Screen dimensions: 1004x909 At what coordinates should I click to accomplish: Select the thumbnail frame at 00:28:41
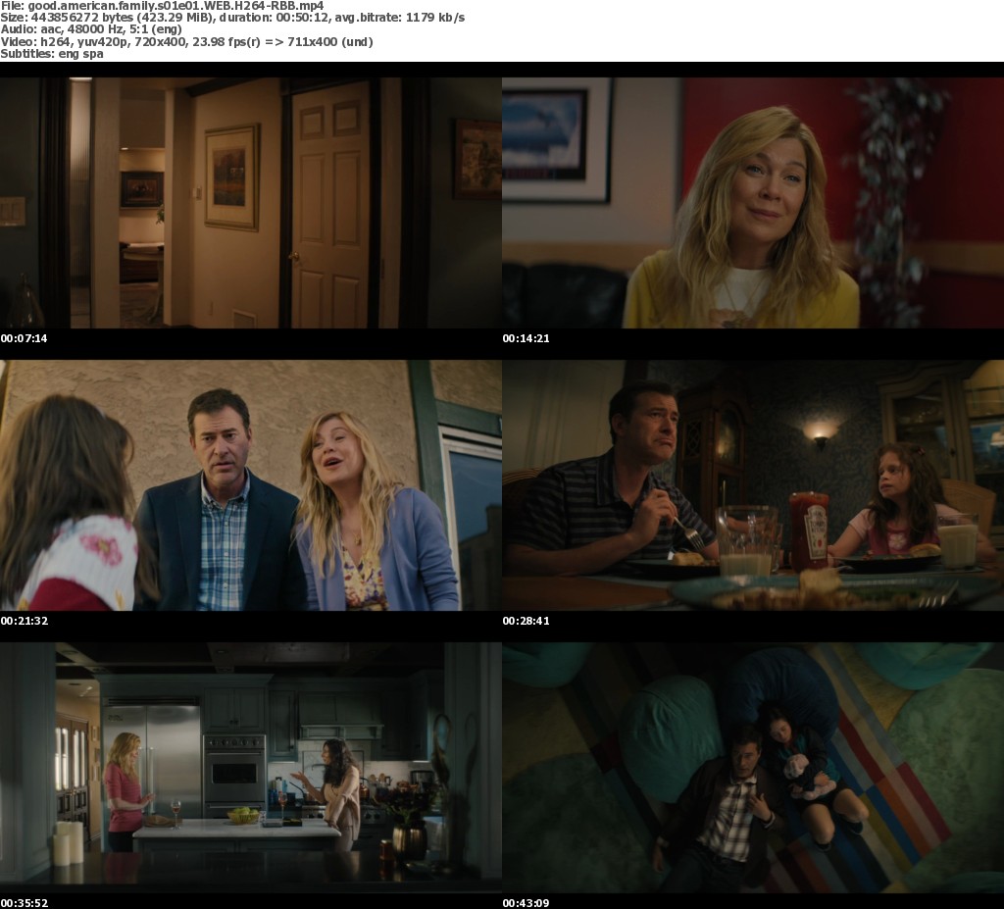click(753, 485)
